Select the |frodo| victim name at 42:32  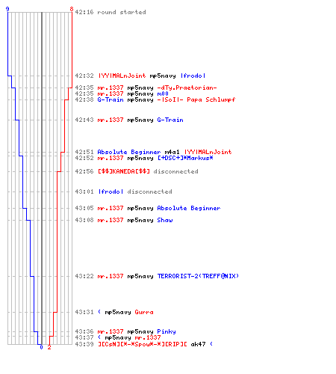(x=193, y=76)
